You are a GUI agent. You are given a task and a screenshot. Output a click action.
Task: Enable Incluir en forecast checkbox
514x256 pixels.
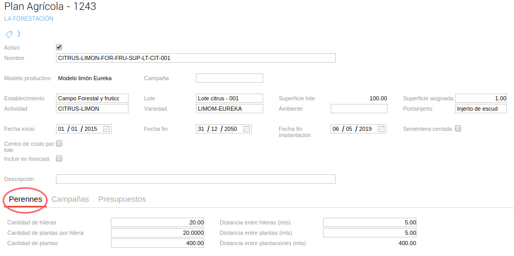tap(59, 158)
